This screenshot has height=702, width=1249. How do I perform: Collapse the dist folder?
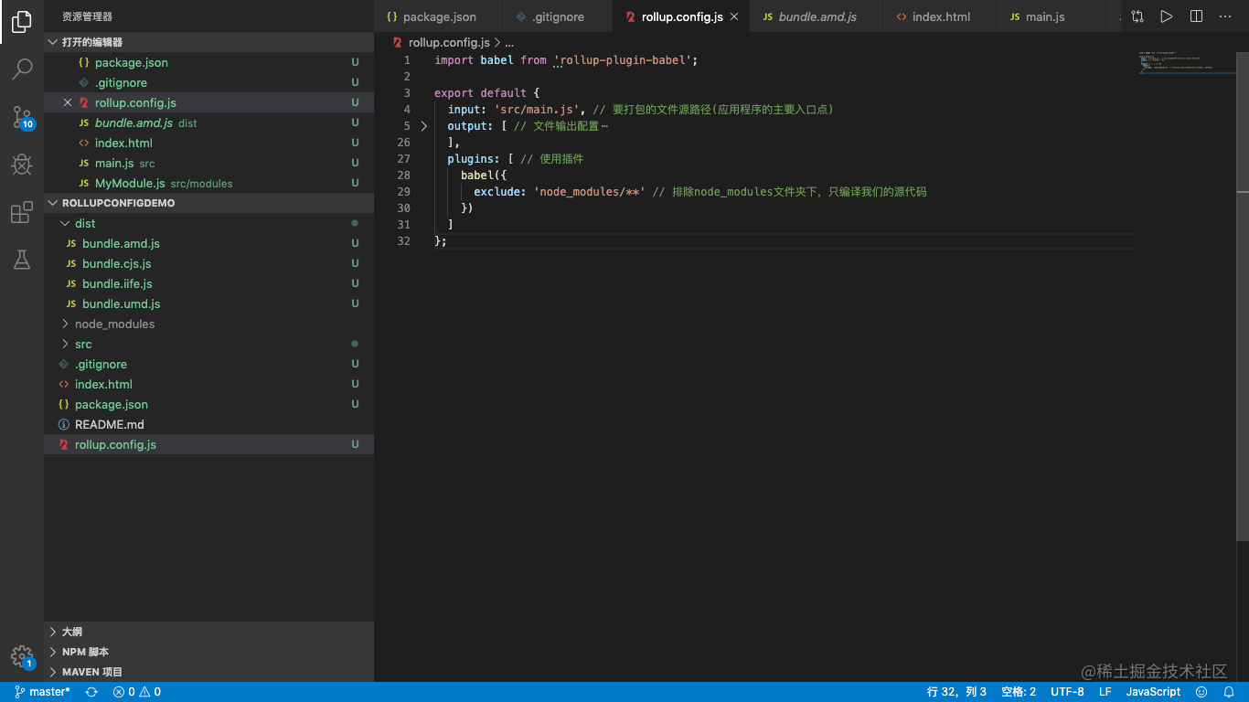pos(208,223)
